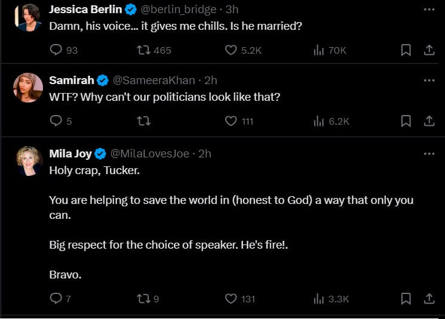
Task: Open the @berlin_bridge profile handle
Action: (178, 10)
